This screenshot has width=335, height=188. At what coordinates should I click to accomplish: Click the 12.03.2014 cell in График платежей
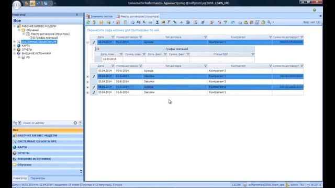[113, 59]
